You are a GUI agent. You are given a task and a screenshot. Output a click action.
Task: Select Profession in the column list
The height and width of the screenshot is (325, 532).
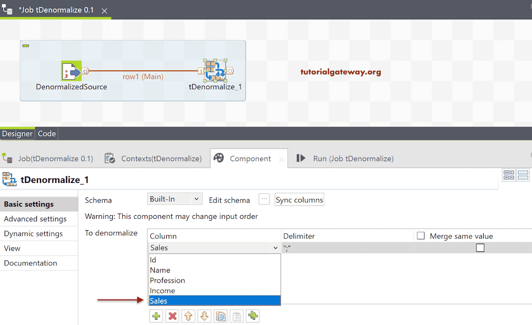pyautogui.click(x=167, y=280)
